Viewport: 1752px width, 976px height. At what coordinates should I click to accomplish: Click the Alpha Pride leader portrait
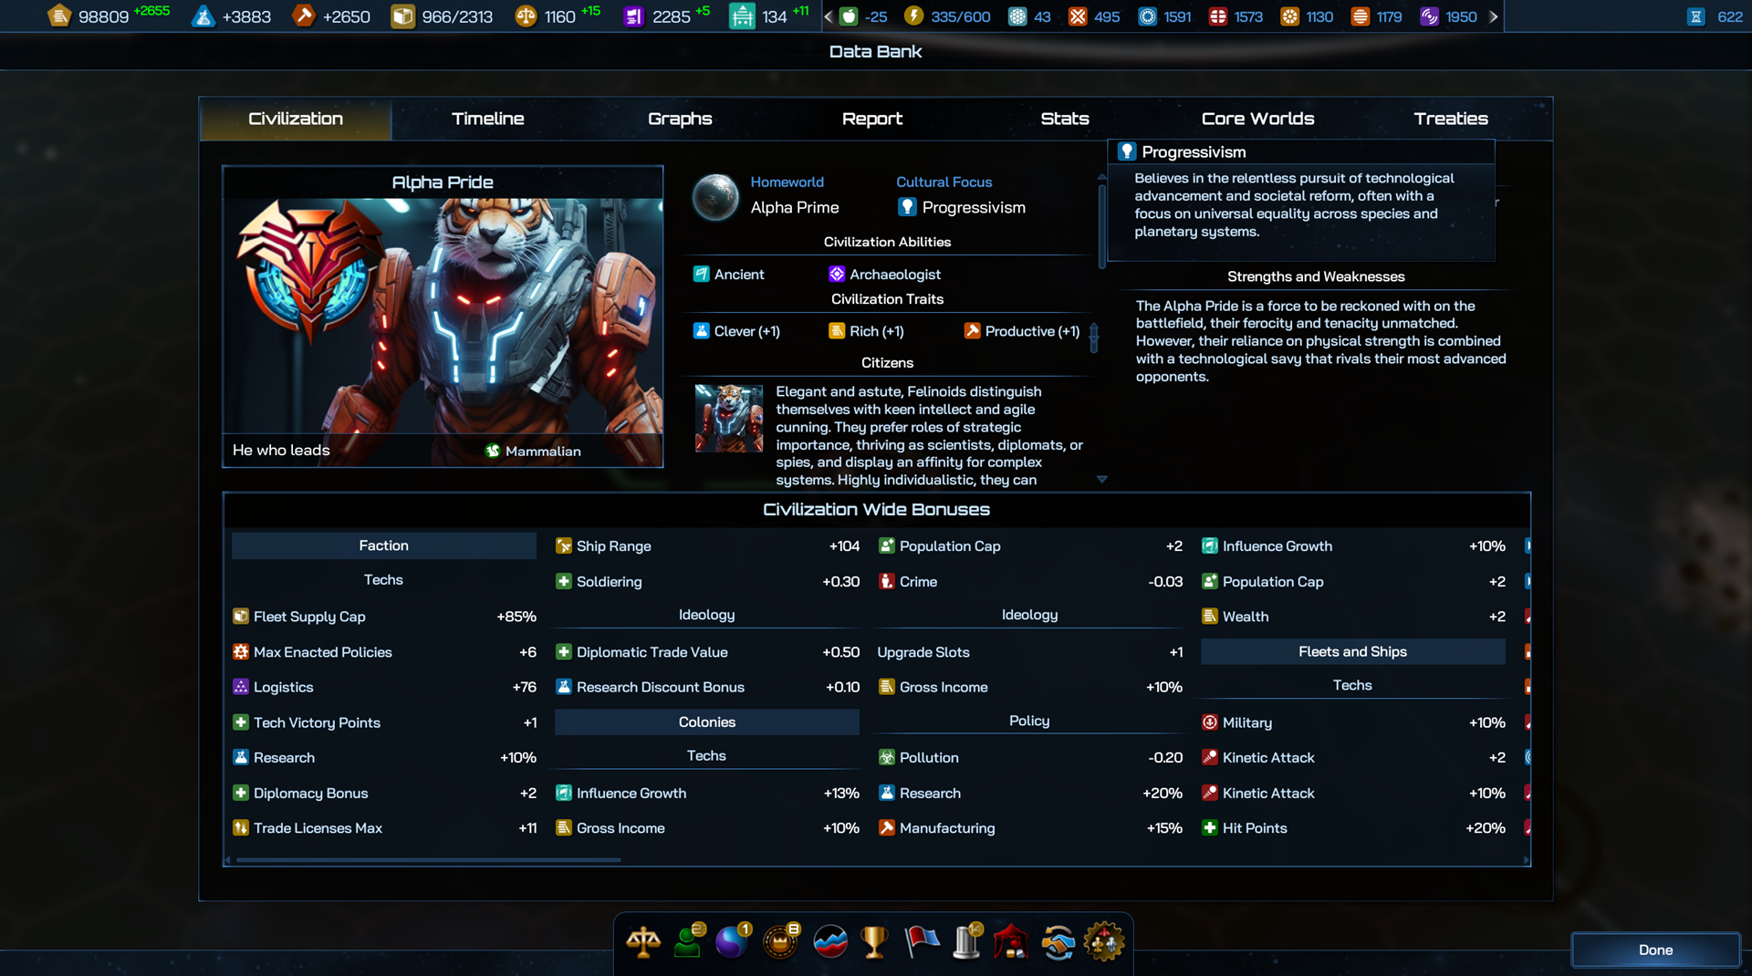point(443,315)
